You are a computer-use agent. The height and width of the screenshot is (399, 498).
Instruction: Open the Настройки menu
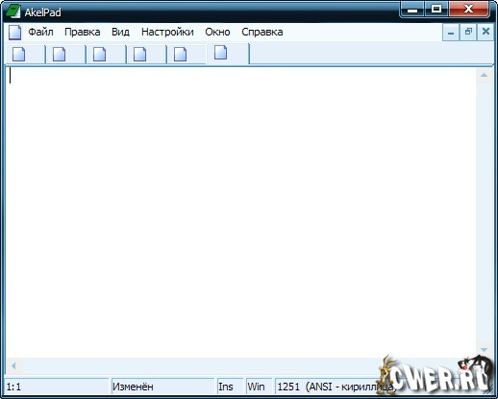coord(167,32)
